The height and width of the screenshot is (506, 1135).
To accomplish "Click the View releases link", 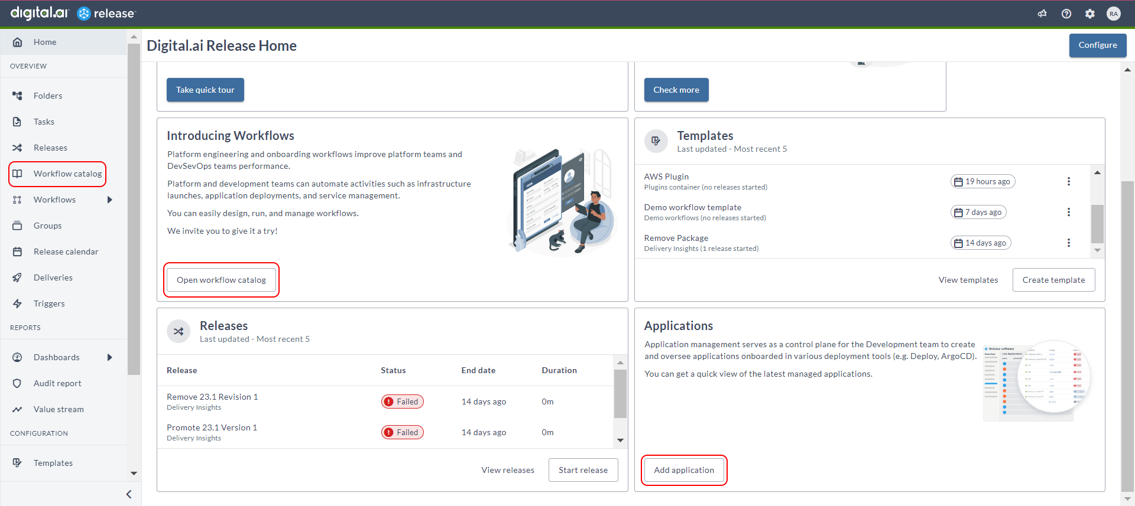I will point(508,470).
